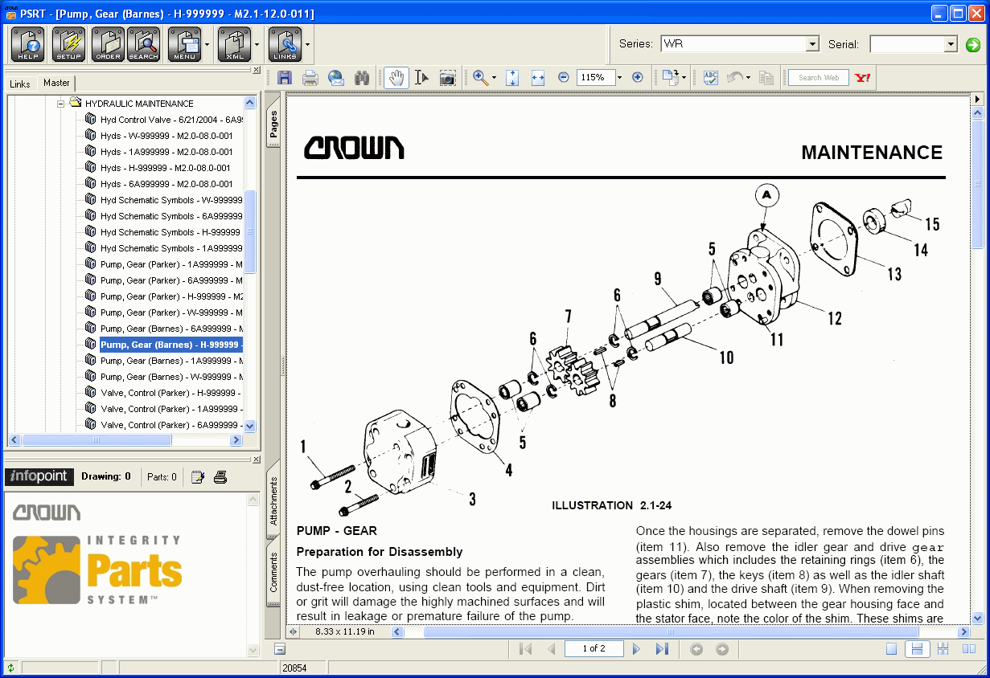Open the HELP toolbar button
The image size is (990, 678).
(28, 44)
